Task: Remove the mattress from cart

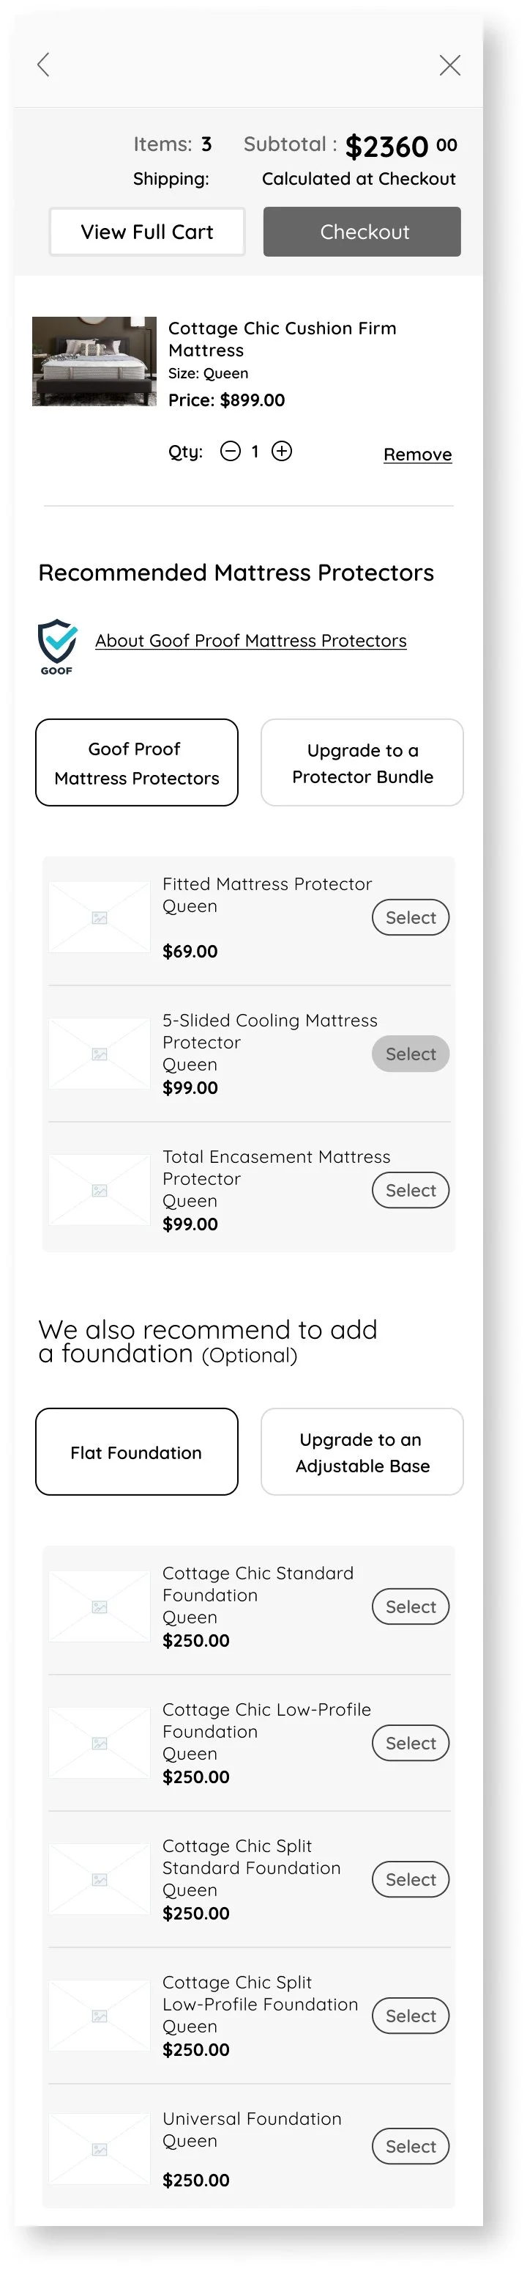Action: click(x=417, y=455)
